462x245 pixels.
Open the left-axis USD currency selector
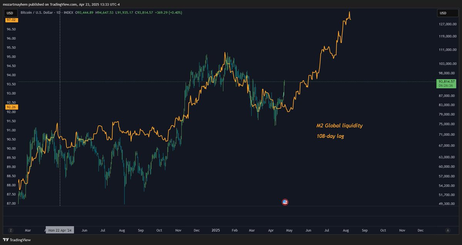10,13
